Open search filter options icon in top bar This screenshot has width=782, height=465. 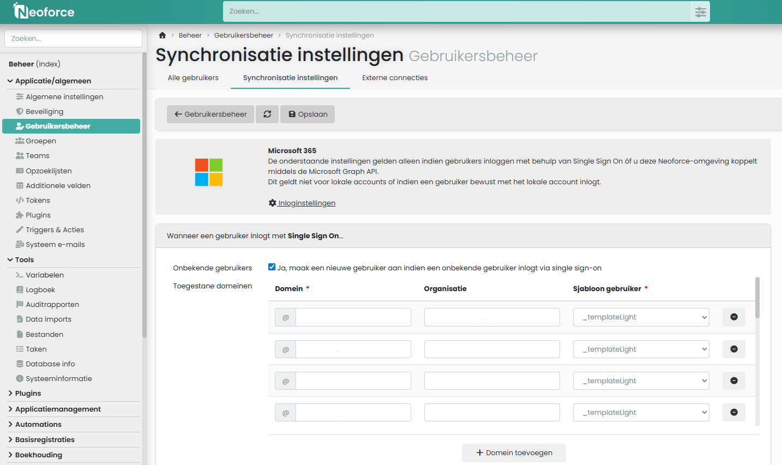tap(700, 11)
